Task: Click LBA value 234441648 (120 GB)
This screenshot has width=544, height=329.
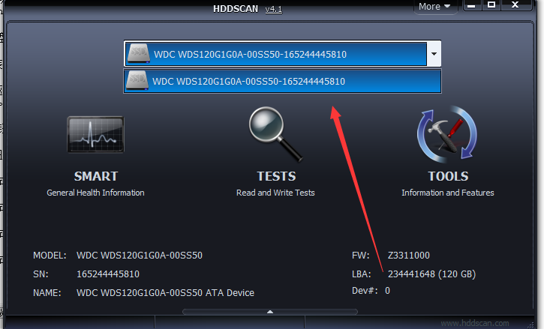Action: coord(431,274)
